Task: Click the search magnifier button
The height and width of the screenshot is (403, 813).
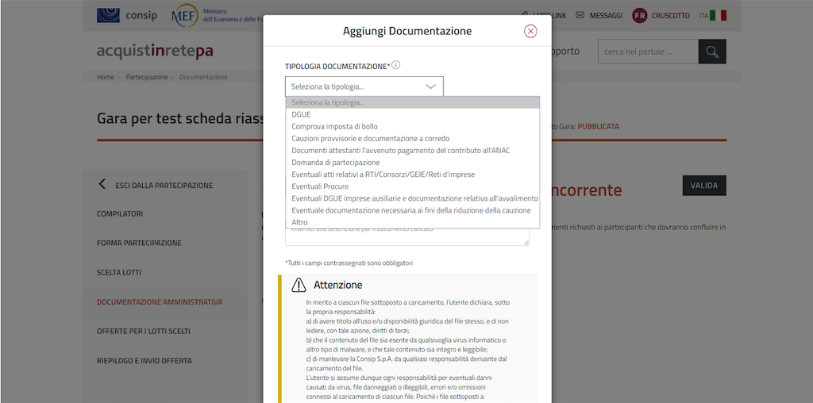Action: (712, 52)
